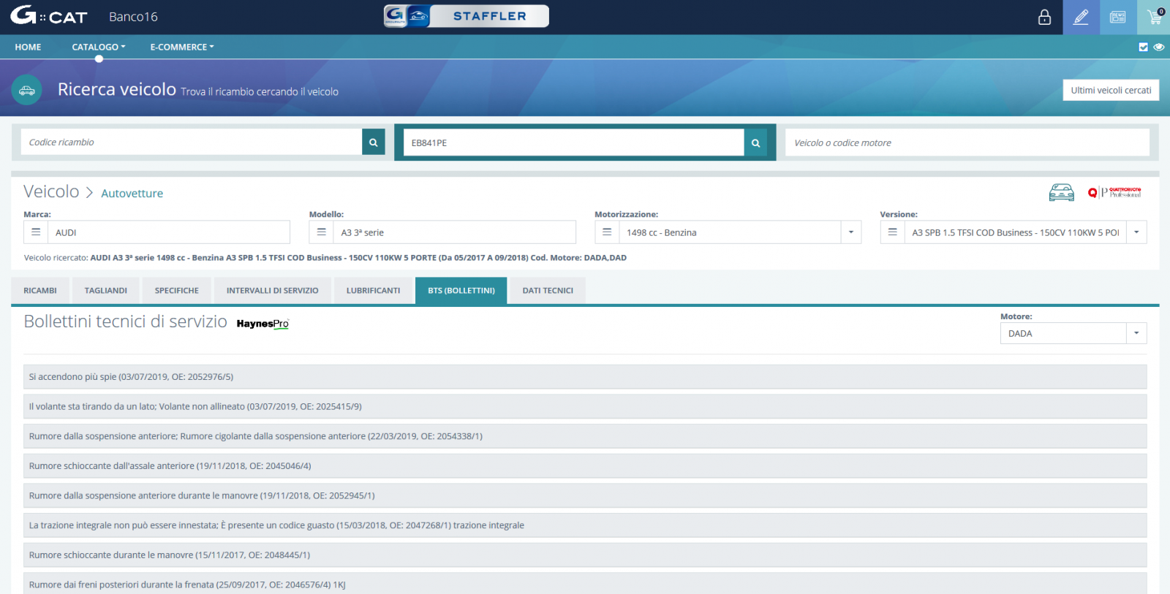This screenshot has height=594, width=1170.
Task: Click the Staffler banner logo
Action: pos(467,16)
